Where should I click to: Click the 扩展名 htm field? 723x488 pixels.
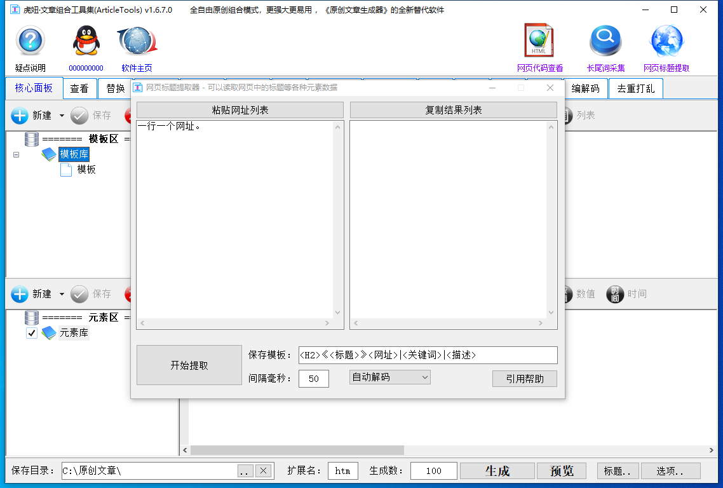click(342, 471)
